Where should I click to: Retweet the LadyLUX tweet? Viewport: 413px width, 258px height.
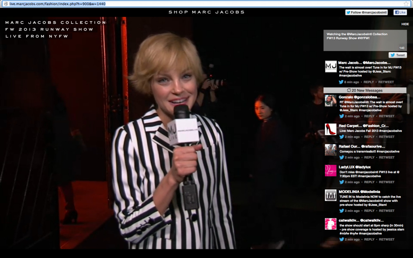click(387, 182)
